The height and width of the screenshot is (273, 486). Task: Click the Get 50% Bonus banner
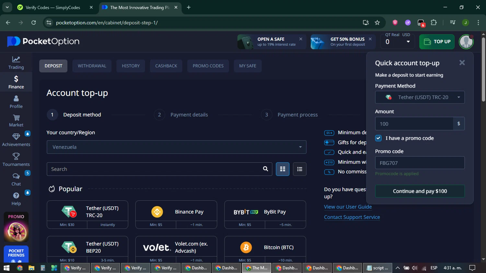[x=343, y=42]
